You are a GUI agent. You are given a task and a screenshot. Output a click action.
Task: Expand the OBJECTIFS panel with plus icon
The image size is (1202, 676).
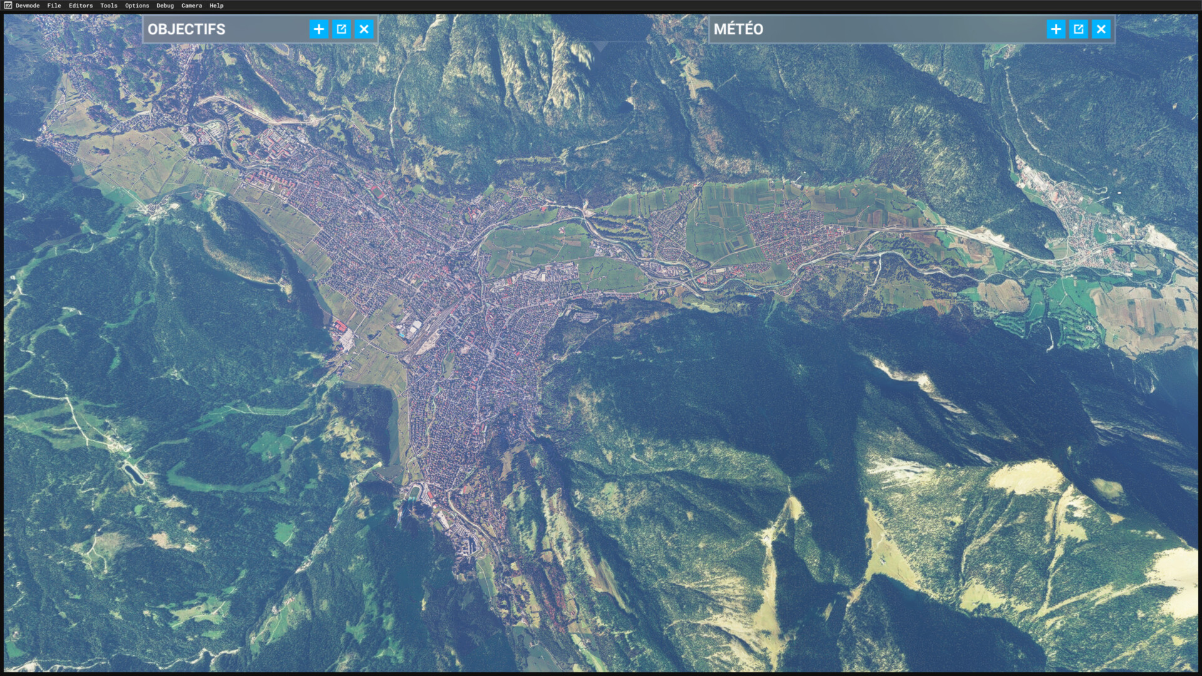pyautogui.click(x=319, y=29)
